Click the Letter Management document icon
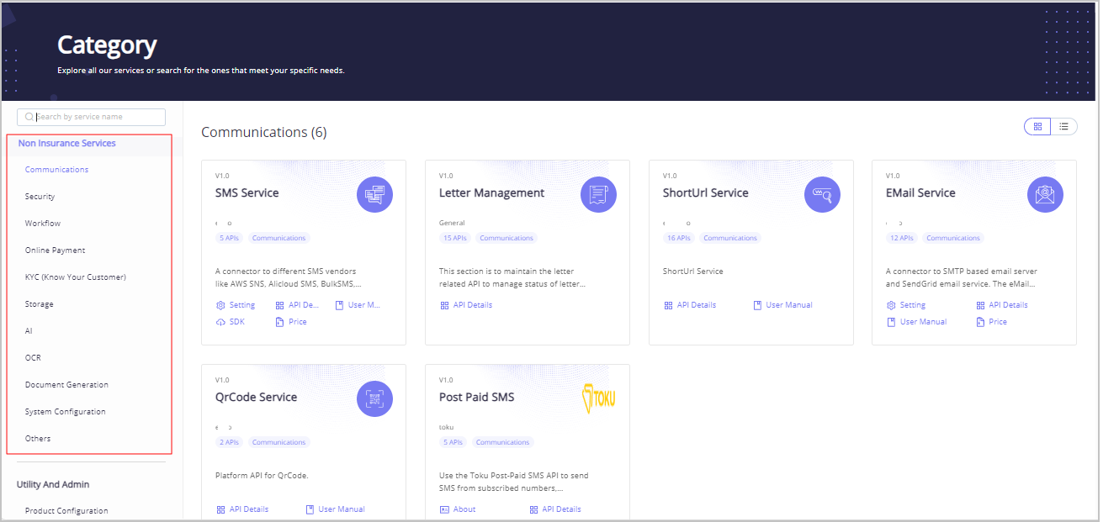This screenshot has height=522, width=1119. [598, 195]
